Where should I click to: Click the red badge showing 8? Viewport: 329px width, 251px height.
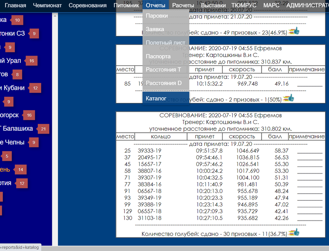tap(17, 75)
